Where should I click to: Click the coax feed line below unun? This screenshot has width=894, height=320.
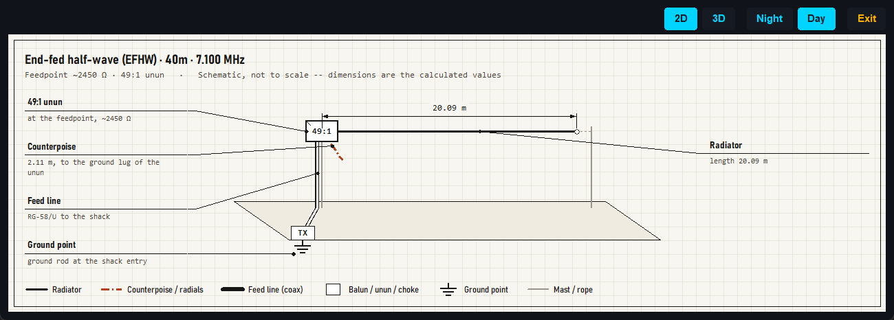[318, 174]
